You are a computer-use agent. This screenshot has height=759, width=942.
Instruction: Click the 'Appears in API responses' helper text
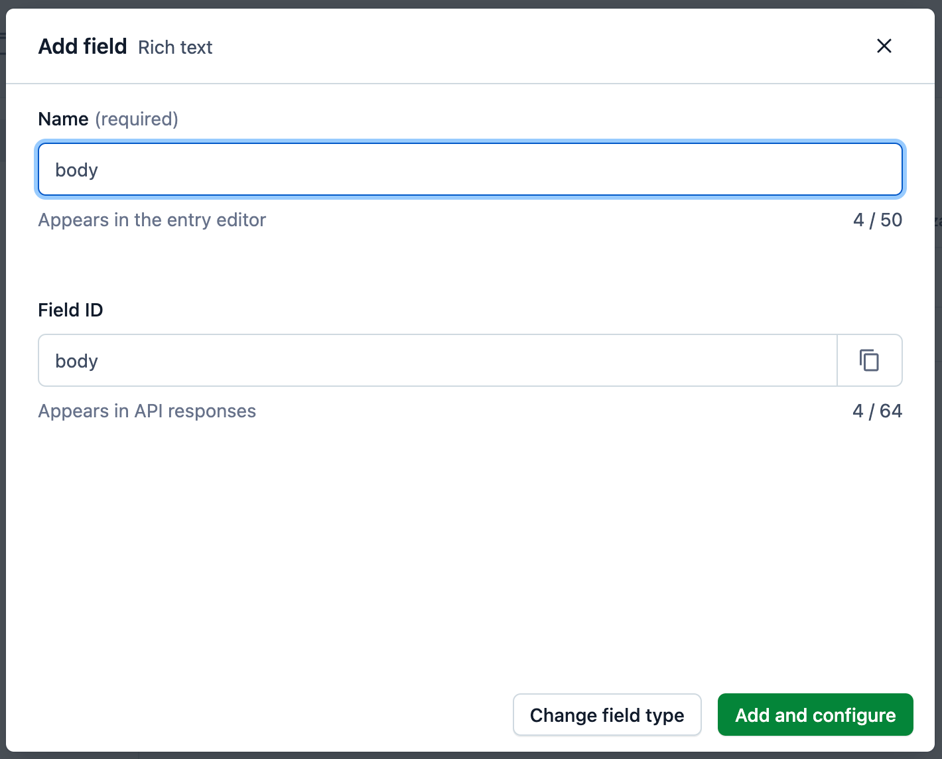click(x=147, y=411)
